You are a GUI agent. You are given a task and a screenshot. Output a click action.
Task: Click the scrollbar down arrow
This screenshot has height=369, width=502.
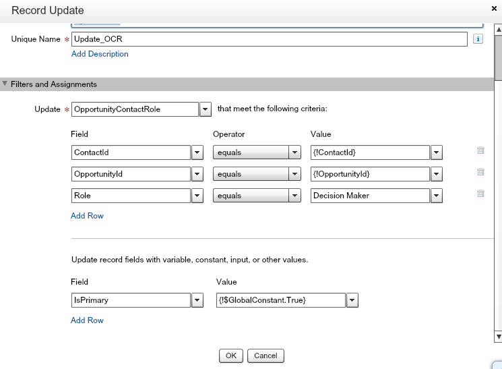pyautogui.click(x=498, y=337)
